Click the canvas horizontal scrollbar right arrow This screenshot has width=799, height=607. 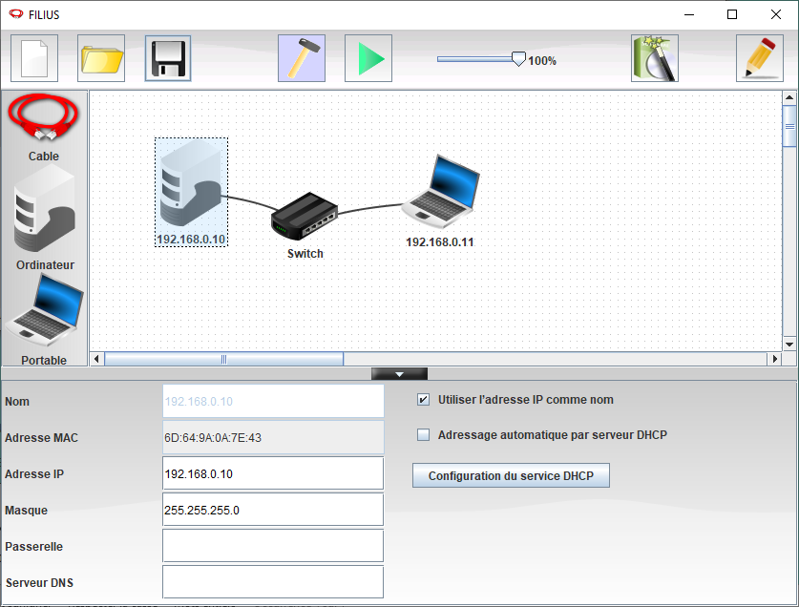pos(774,359)
